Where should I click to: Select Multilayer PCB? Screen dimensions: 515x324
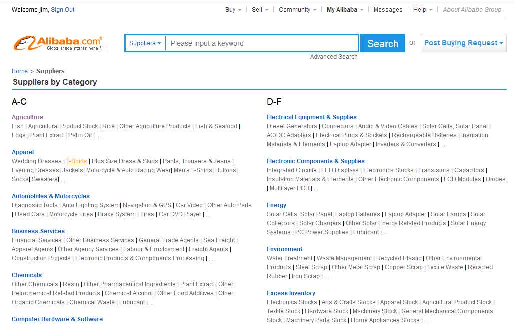pyautogui.click(x=289, y=188)
